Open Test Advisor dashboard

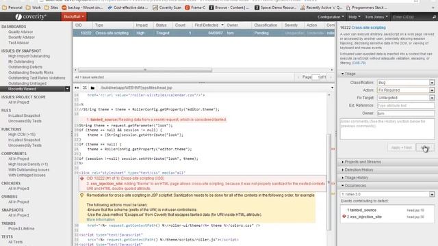coord(18,42)
